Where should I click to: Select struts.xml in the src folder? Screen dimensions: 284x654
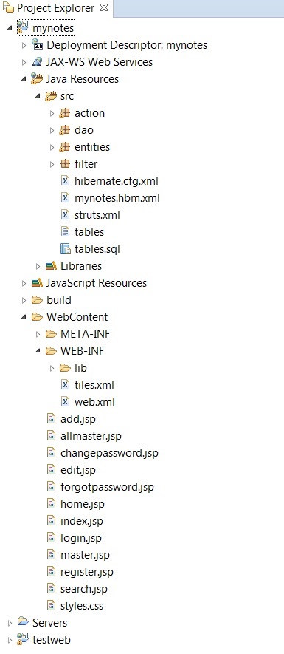click(x=97, y=215)
